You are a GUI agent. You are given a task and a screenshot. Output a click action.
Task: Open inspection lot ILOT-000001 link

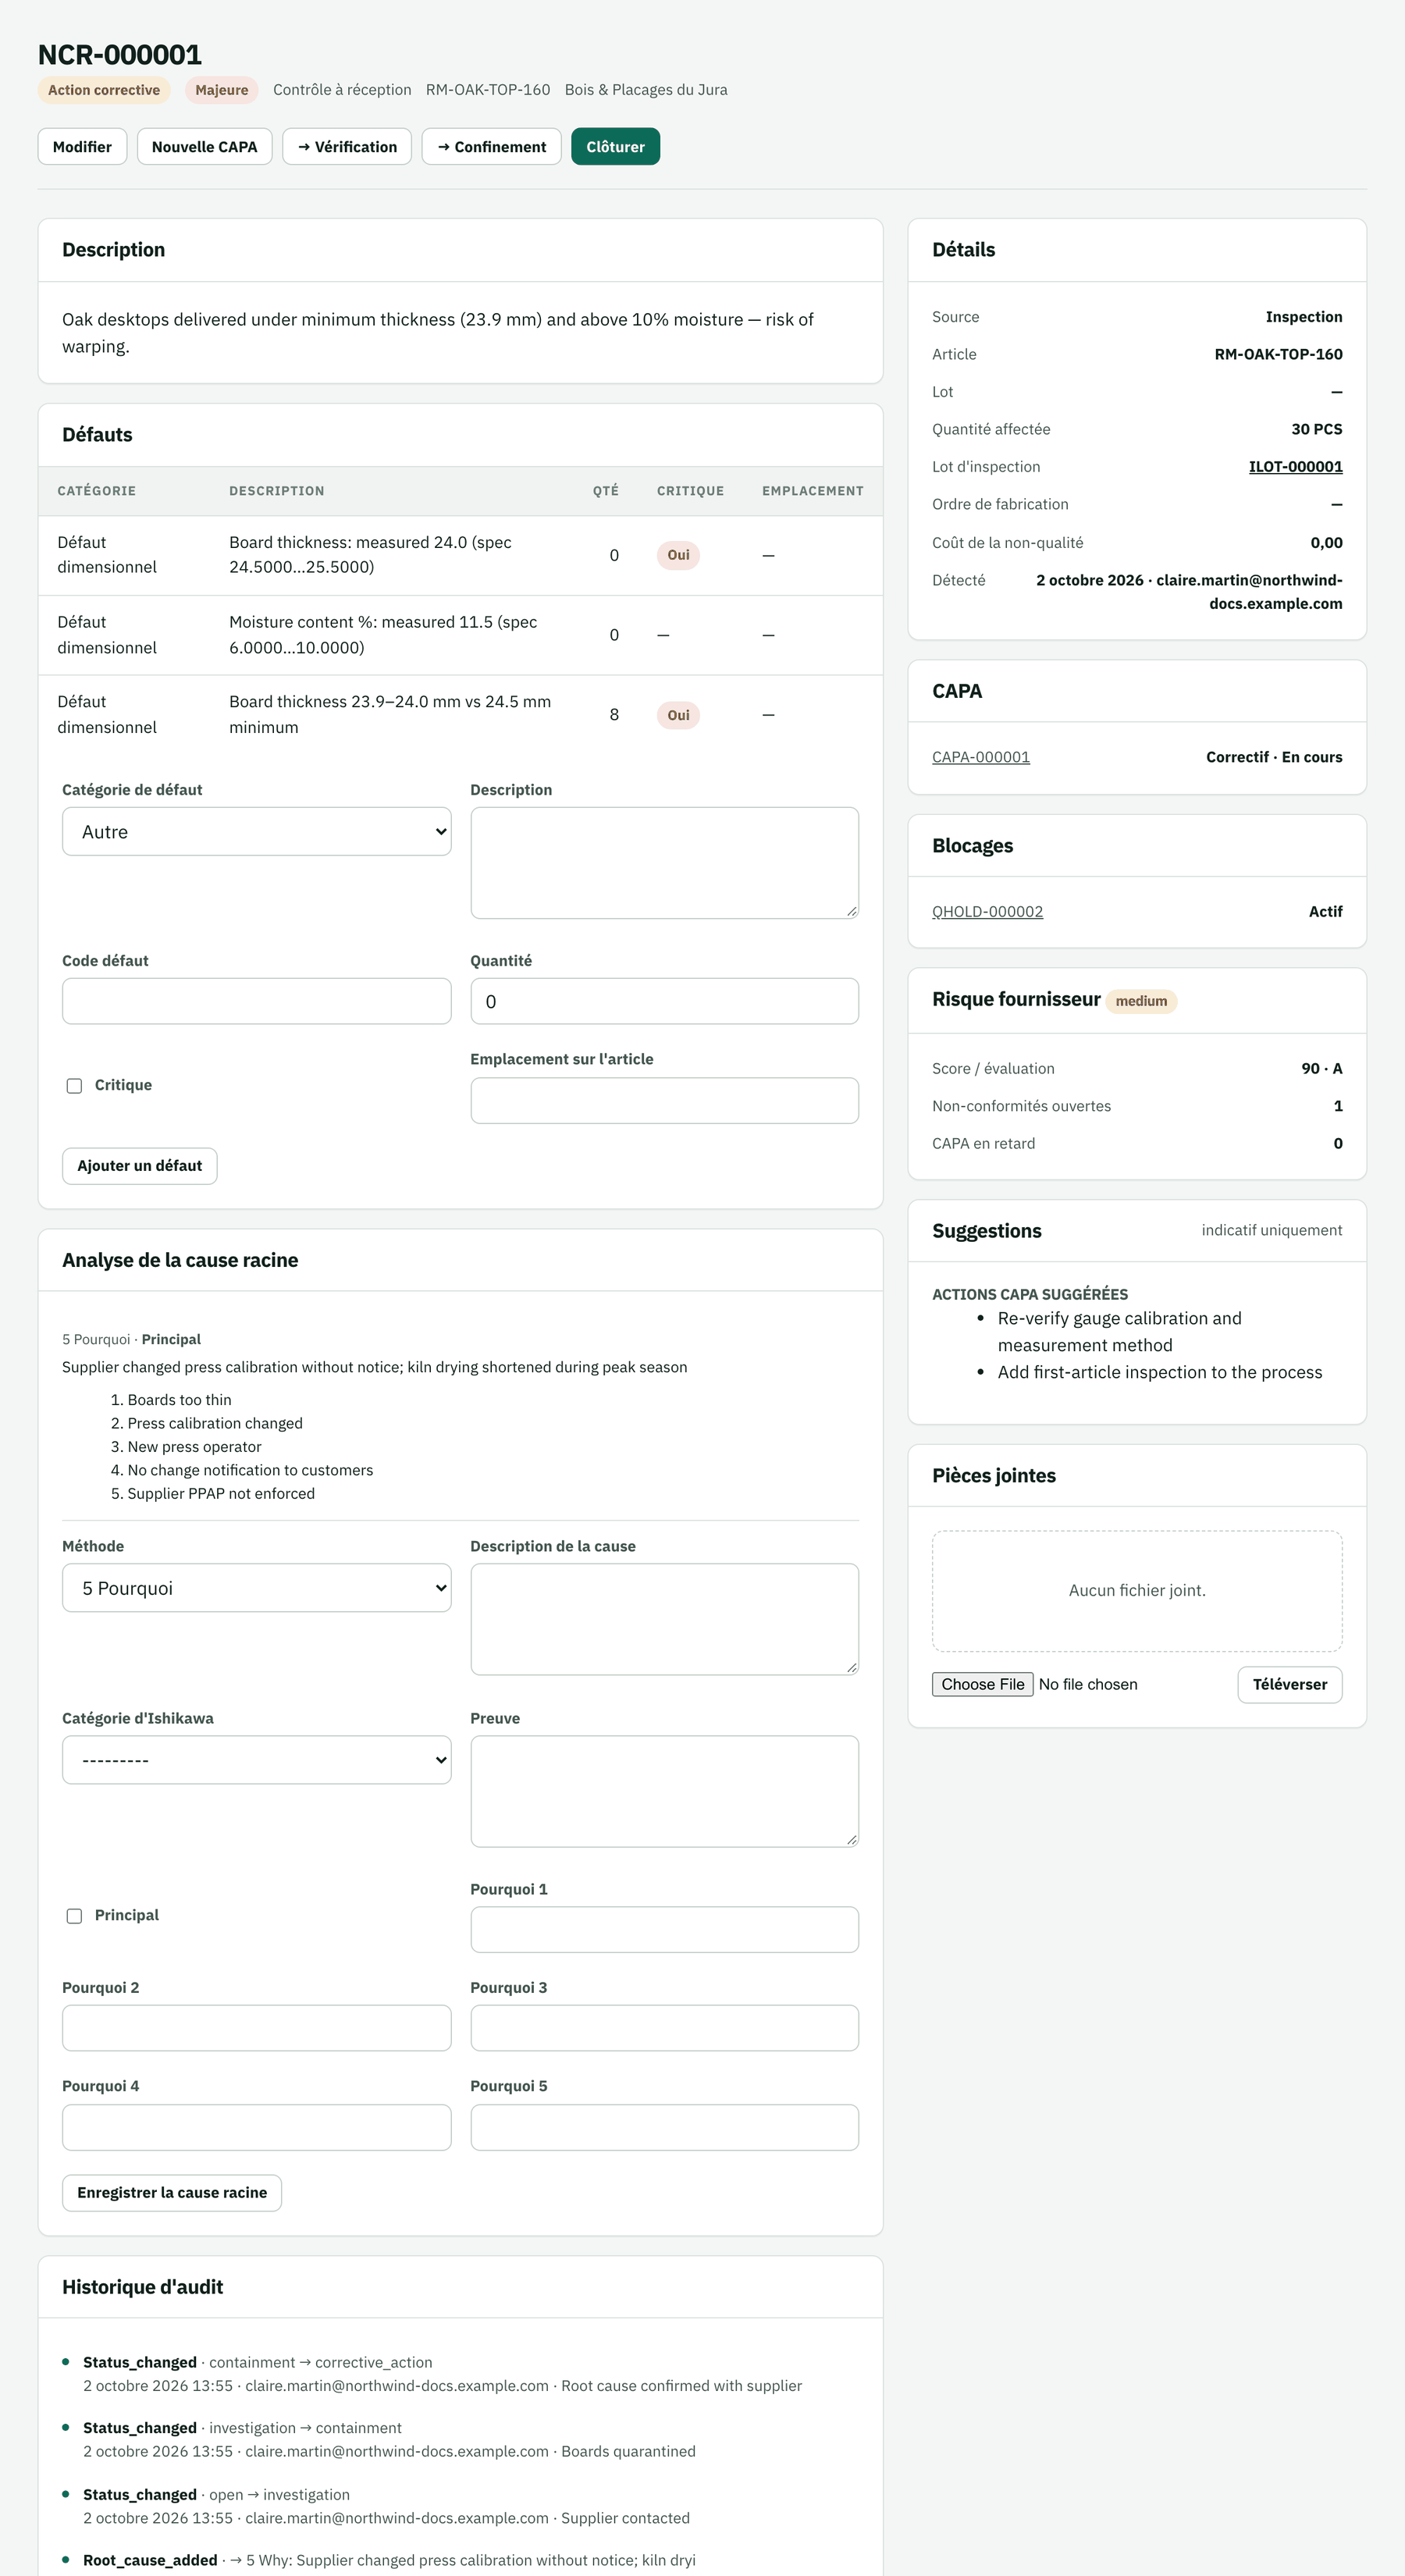click(1295, 467)
